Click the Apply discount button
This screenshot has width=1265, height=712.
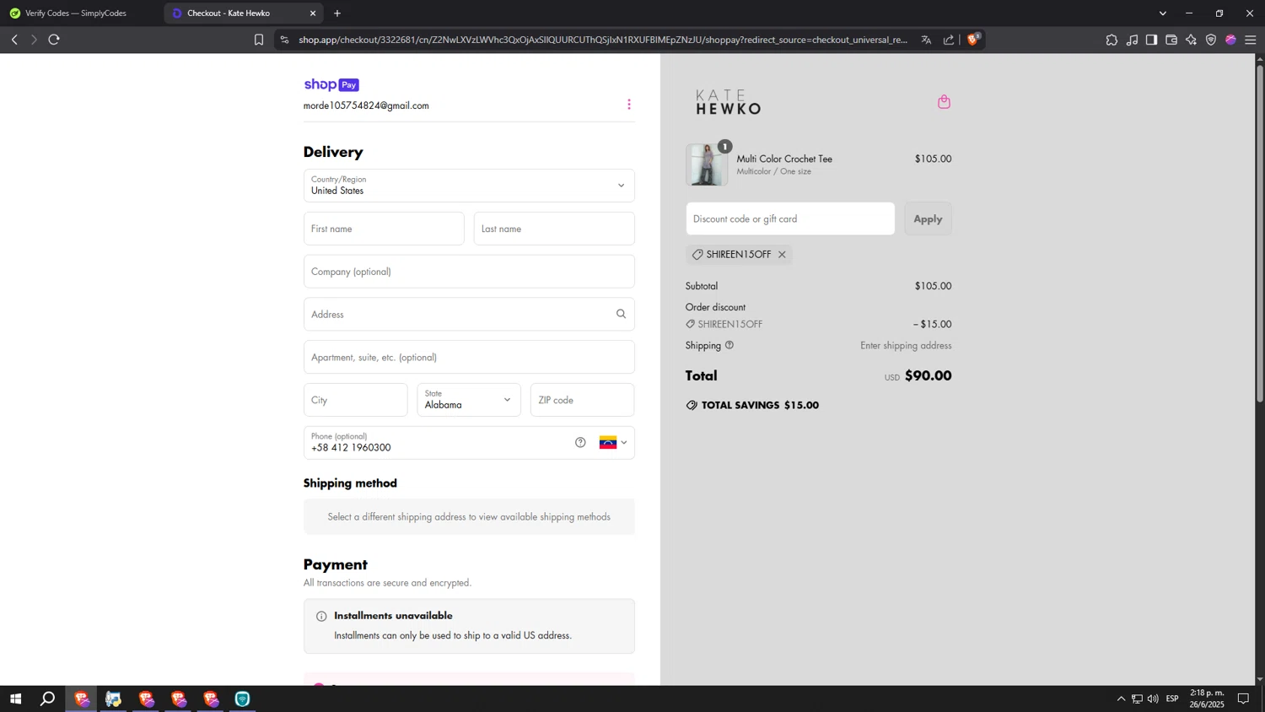click(x=929, y=218)
